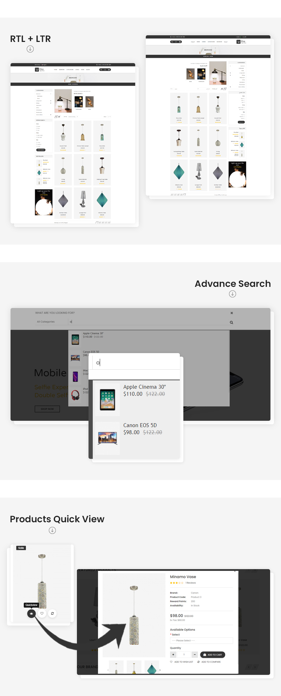
Task: Click the Quickview eye icon
Action: (31, 614)
